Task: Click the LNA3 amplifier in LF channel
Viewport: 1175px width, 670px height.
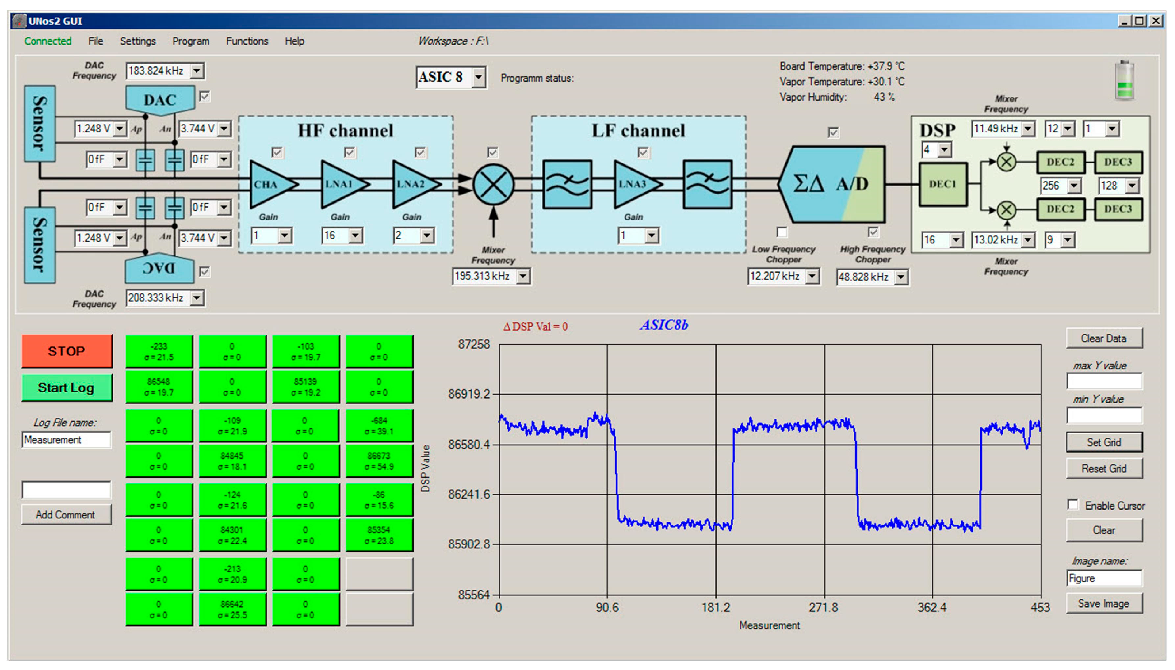Action: point(634,184)
